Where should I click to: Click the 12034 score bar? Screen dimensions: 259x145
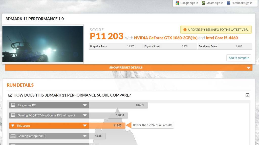pos(108,115)
